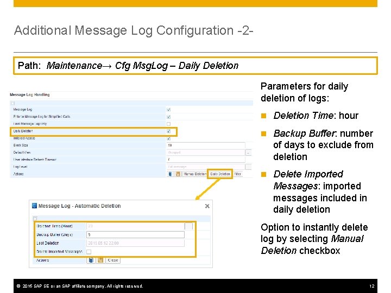391x293 pixels.
Task: Click blue book icon in Message Log Handling actions
Action: [x=170, y=174]
